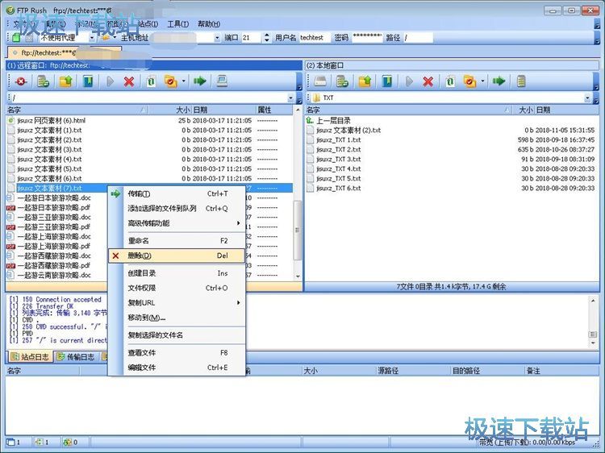Click the greyed play icon in local toolbar
This screenshot has height=453, width=605.
[409, 81]
